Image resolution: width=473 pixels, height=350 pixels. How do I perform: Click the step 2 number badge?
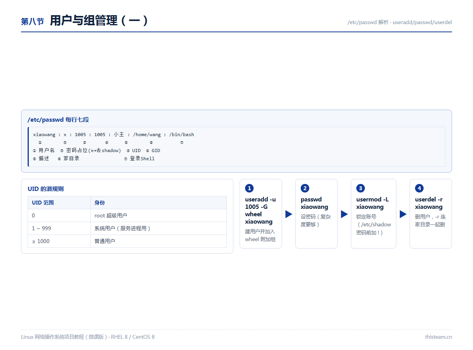(305, 188)
